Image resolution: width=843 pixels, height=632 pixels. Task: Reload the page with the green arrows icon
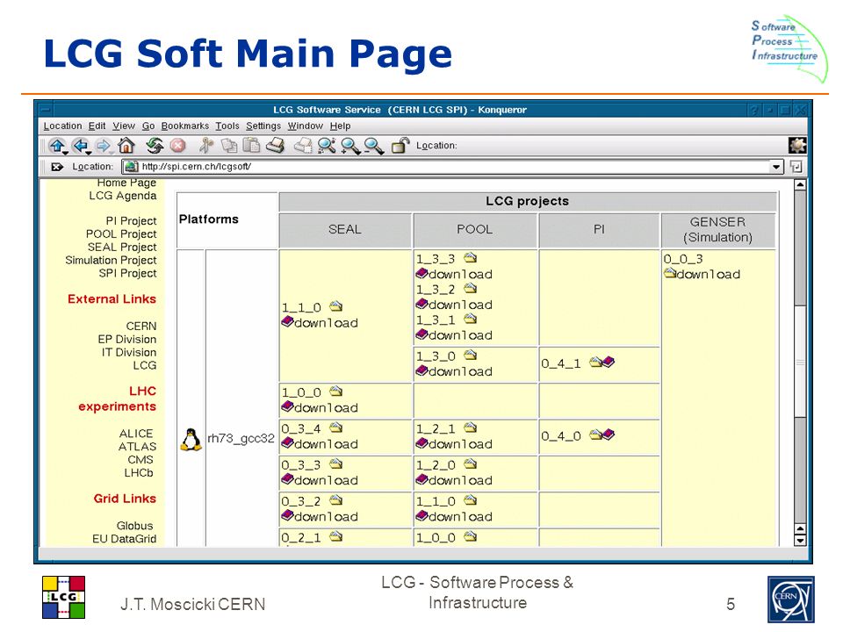pyautogui.click(x=155, y=145)
